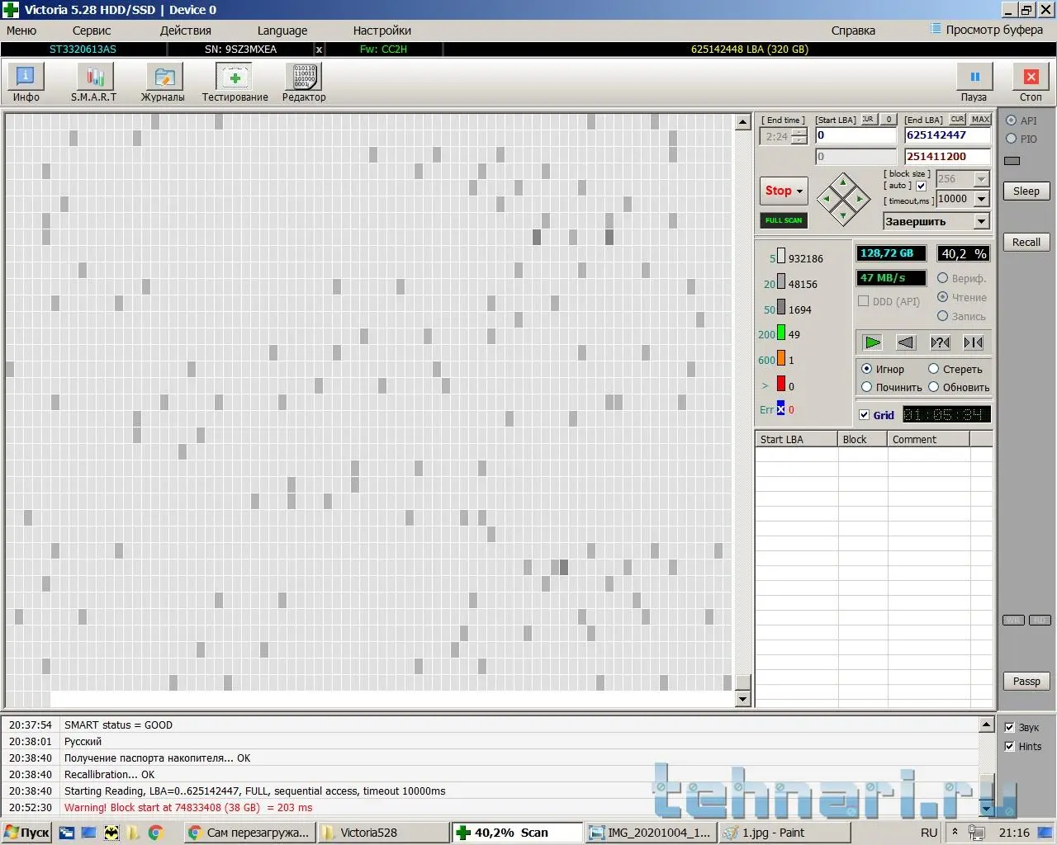The image size is (1057, 845).
Task: Open the Сервис menu
Action: [x=92, y=31]
